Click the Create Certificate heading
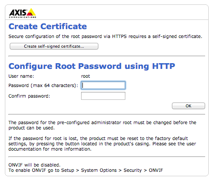The width and height of the screenshot is (214, 182). [x=47, y=27]
